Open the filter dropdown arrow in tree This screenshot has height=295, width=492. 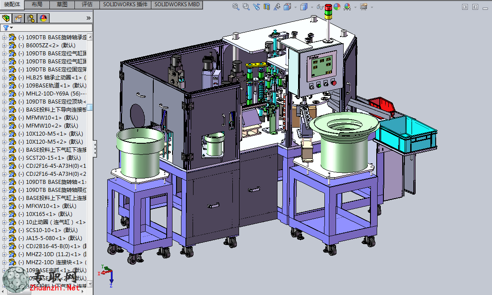tap(12, 28)
